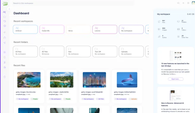Open settings with the gear icon
The height and width of the screenshot is (113, 195).
click(x=188, y=3)
